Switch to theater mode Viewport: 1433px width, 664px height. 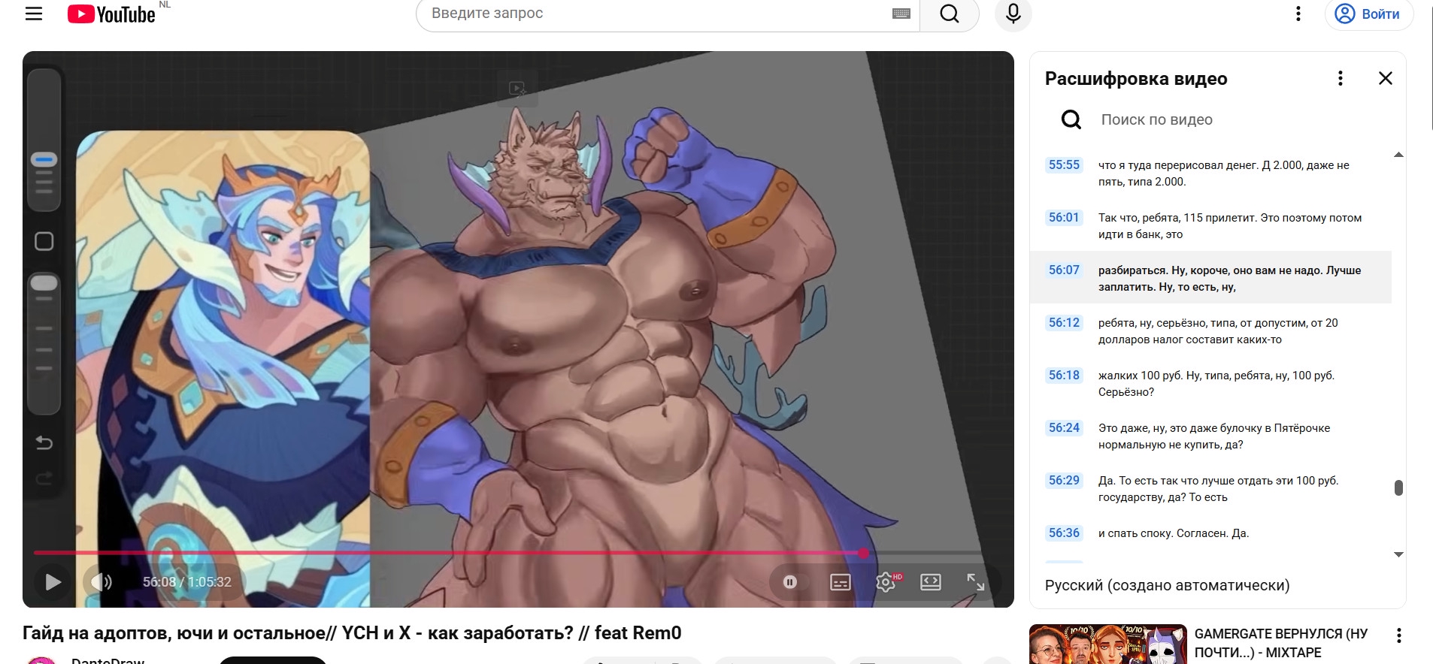[x=931, y=582]
